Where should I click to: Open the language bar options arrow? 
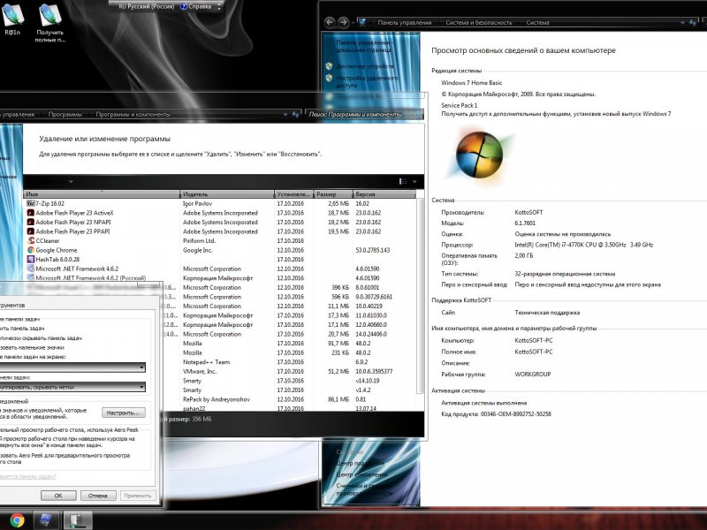pyautogui.click(x=219, y=7)
